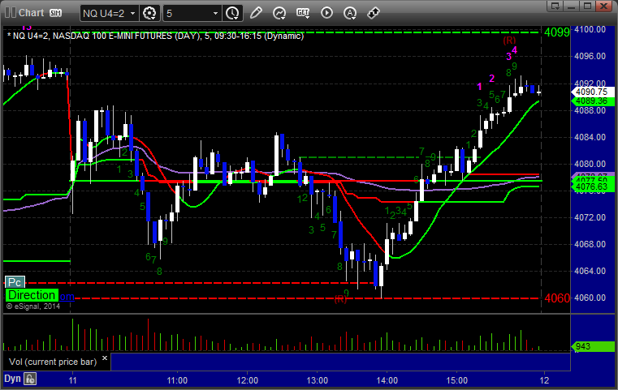Click the 4076.63 green price marker
Screen dimensions: 618x390
593,187
